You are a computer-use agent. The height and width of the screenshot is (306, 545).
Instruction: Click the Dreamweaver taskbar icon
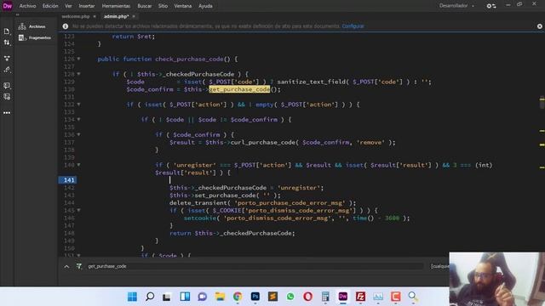click(342, 297)
